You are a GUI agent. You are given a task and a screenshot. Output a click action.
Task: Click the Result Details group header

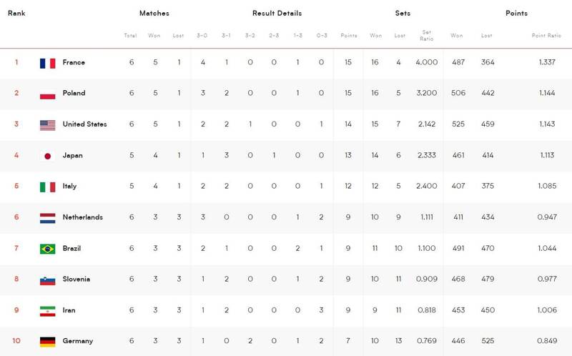[277, 14]
